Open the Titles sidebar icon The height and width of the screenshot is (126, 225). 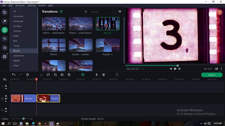[x=4, y=39]
